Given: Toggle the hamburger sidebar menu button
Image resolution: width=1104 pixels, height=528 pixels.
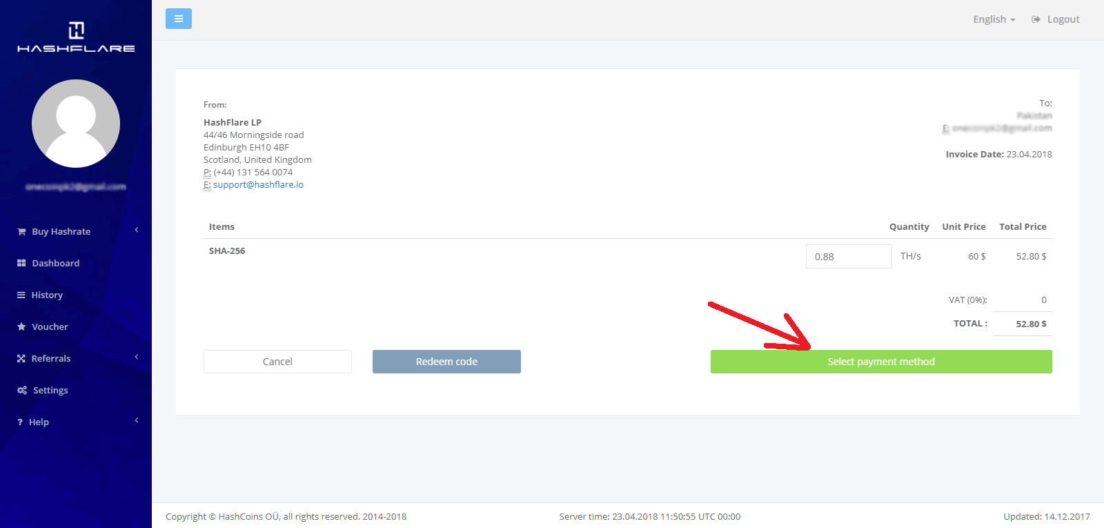Looking at the screenshot, I should (179, 19).
